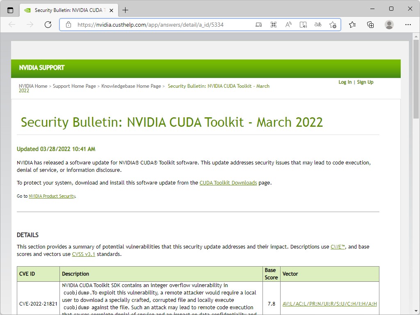Screen dimensions: 420x315
Task: Reload the page with Refresh icon
Action: [48, 25]
